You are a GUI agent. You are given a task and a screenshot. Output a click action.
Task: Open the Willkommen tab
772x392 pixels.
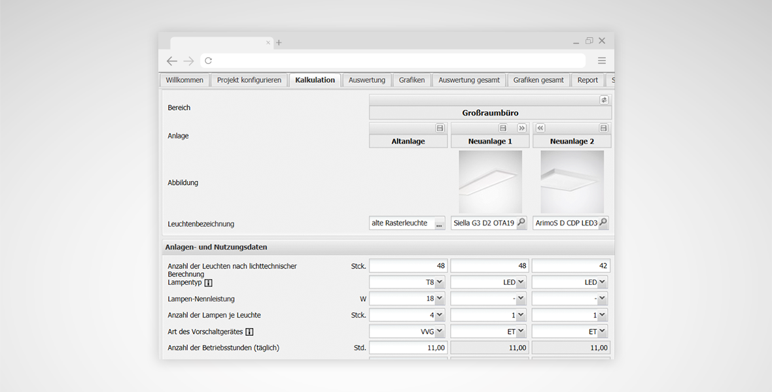pyautogui.click(x=184, y=80)
